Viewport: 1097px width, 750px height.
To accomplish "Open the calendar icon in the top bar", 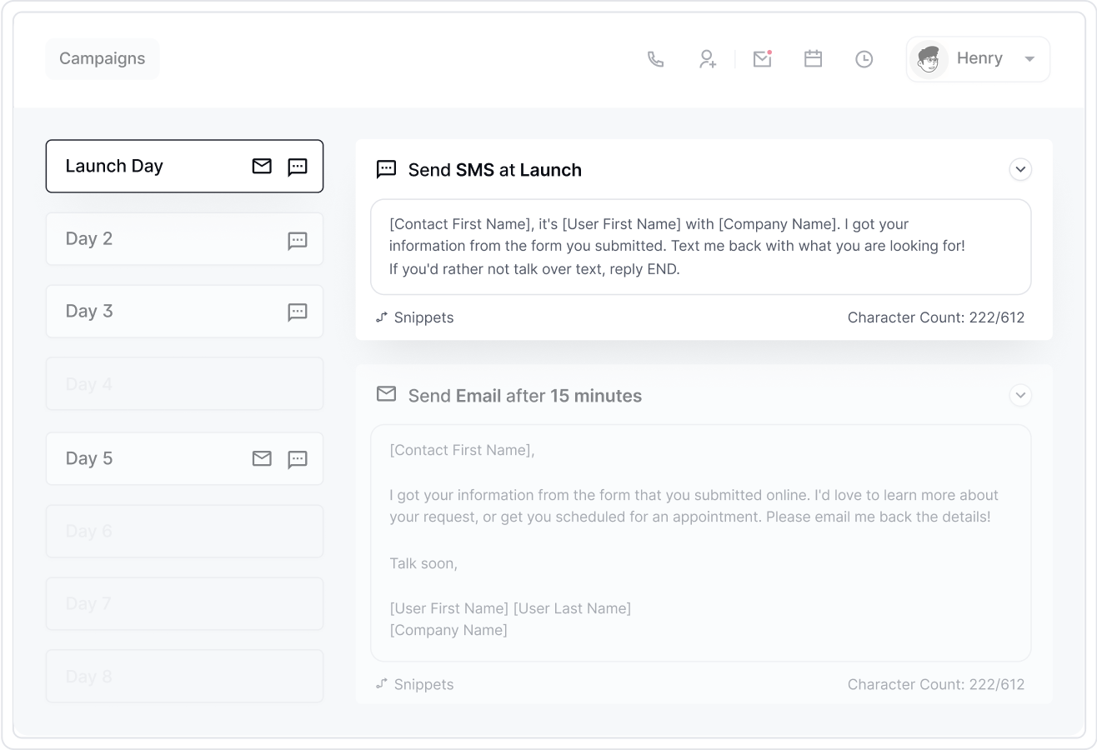I will (813, 59).
